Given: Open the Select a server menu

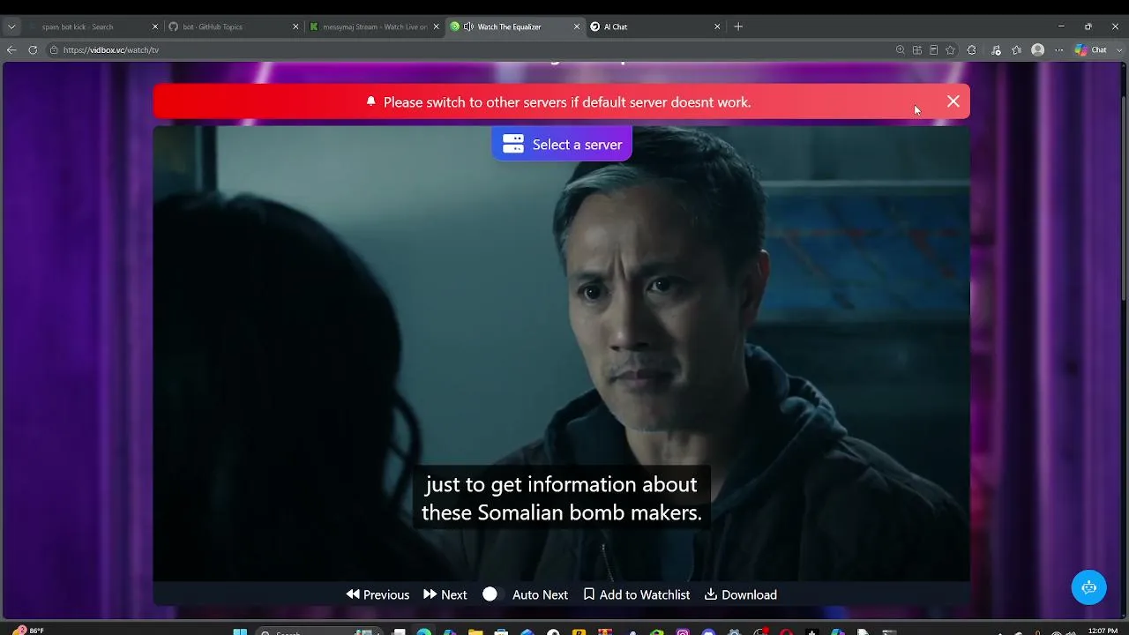Looking at the screenshot, I should coord(562,144).
